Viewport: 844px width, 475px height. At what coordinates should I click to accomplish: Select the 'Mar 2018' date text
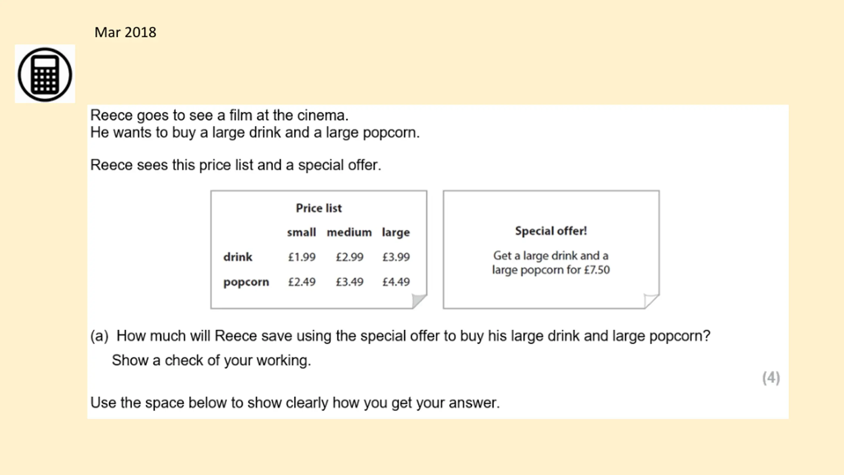coord(125,32)
